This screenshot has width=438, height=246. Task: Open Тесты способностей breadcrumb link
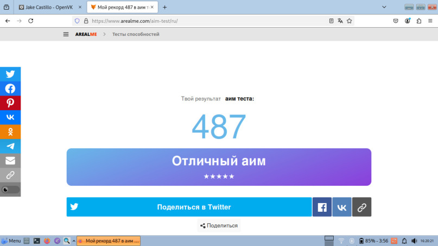(136, 34)
